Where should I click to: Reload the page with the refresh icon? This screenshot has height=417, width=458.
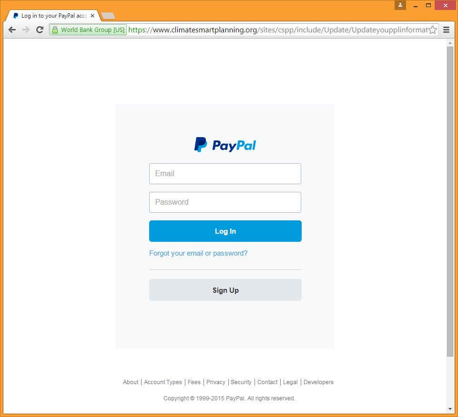click(x=40, y=30)
